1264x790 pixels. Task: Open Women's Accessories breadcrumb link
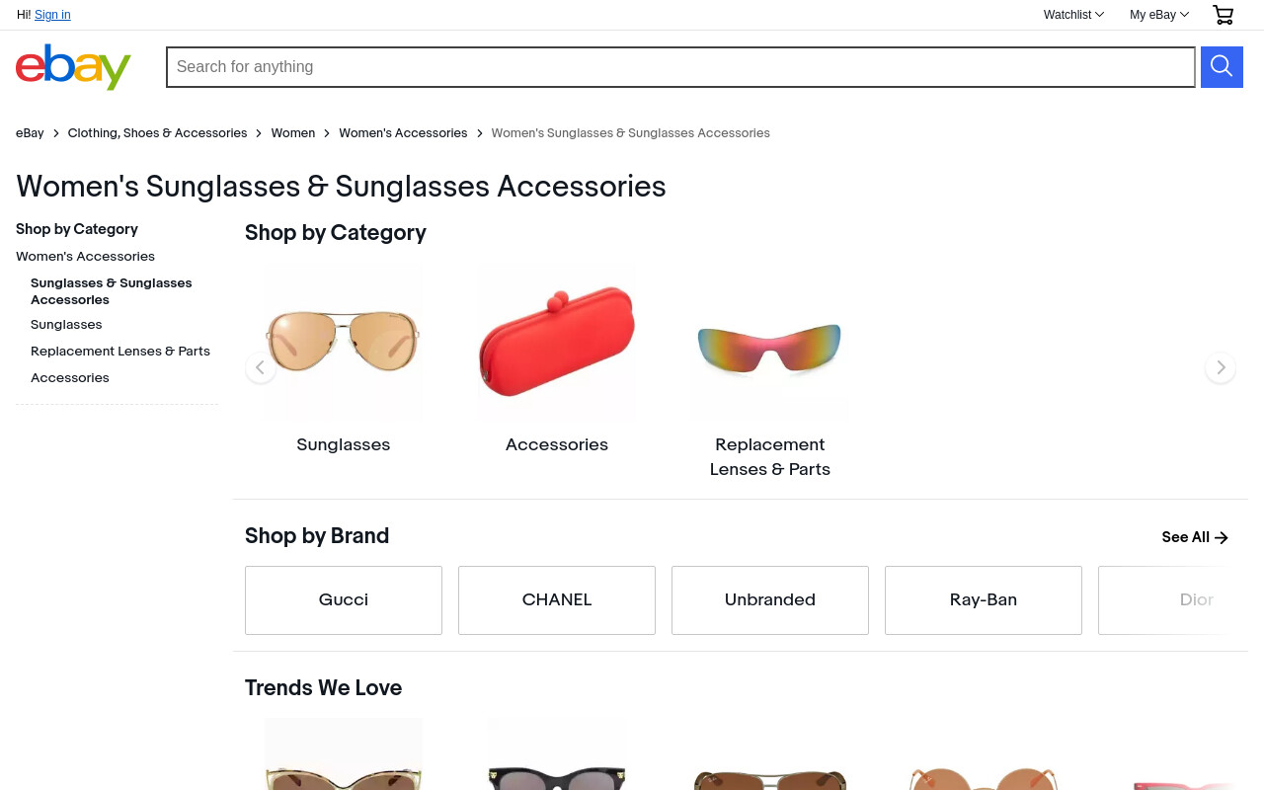(x=403, y=133)
